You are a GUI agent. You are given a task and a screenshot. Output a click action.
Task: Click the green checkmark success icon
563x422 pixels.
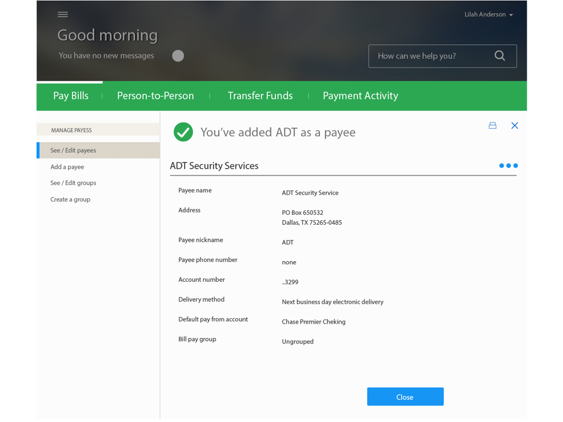(x=183, y=132)
